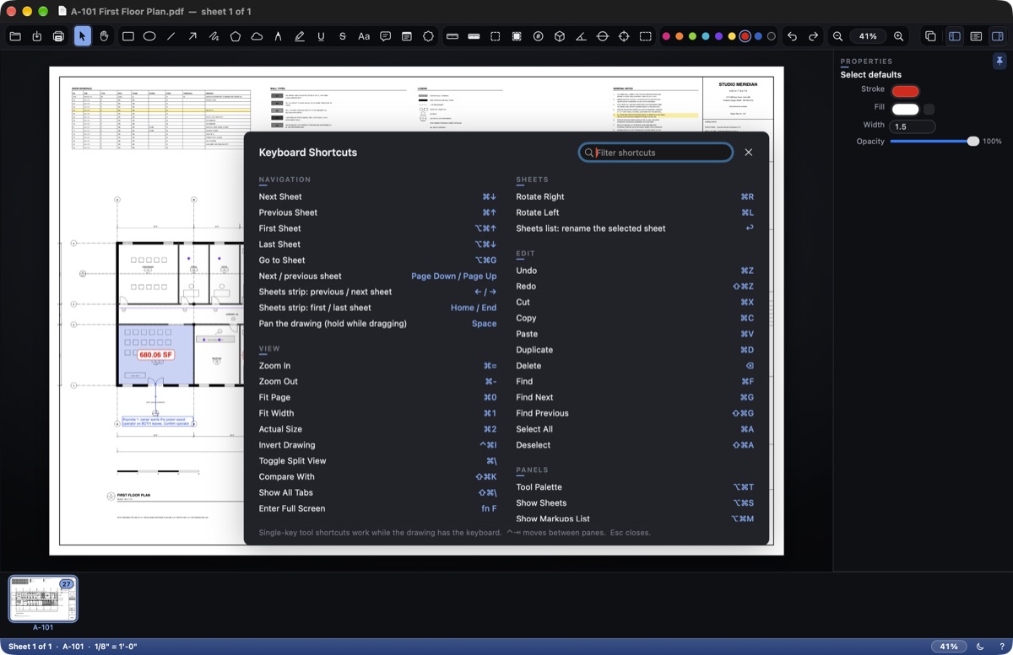
Task: Select the Strikethrough text tool
Action: pos(343,36)
